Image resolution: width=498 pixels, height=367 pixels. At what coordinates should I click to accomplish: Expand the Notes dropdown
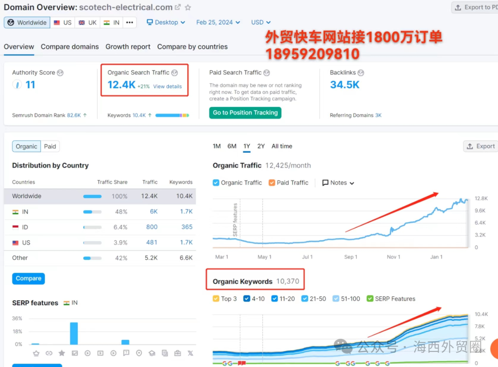point(338,183)
